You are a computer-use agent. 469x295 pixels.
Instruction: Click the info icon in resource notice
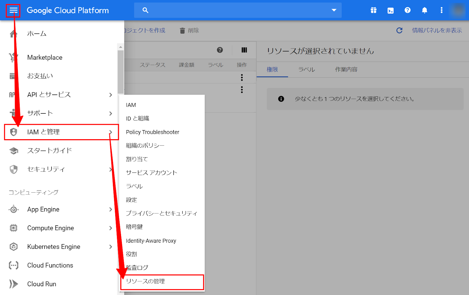coord(281,99)
